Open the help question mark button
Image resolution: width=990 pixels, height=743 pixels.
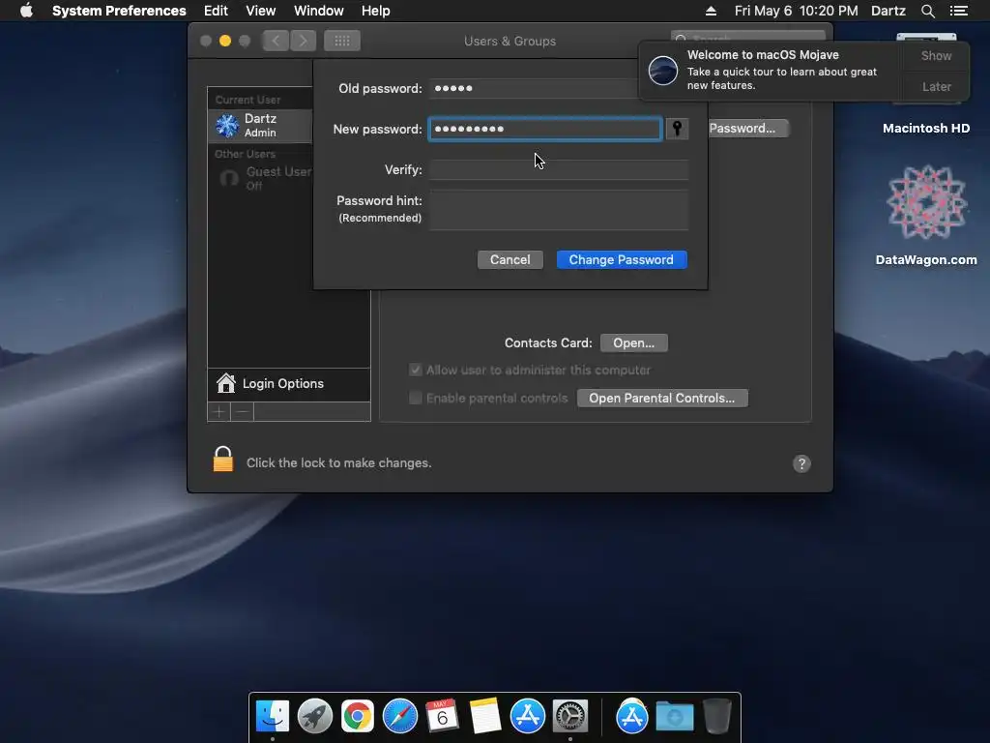tap(801, 463)
